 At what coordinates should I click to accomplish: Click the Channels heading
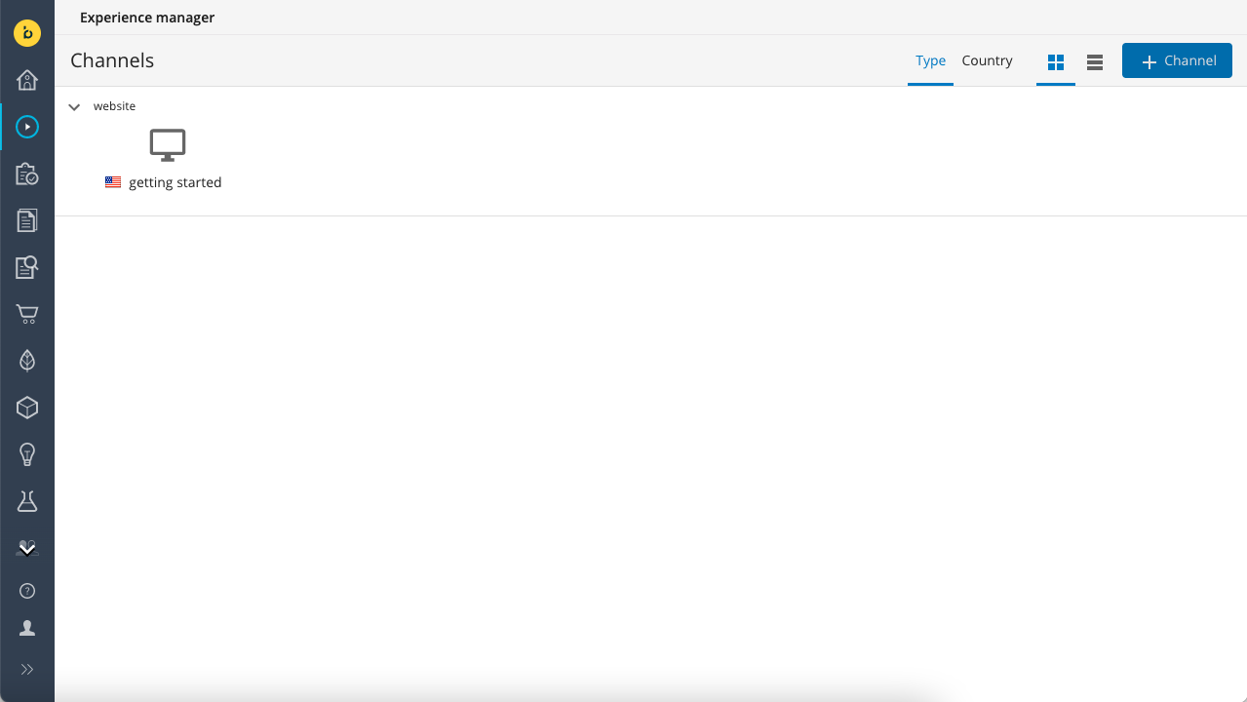click(112, 60)
